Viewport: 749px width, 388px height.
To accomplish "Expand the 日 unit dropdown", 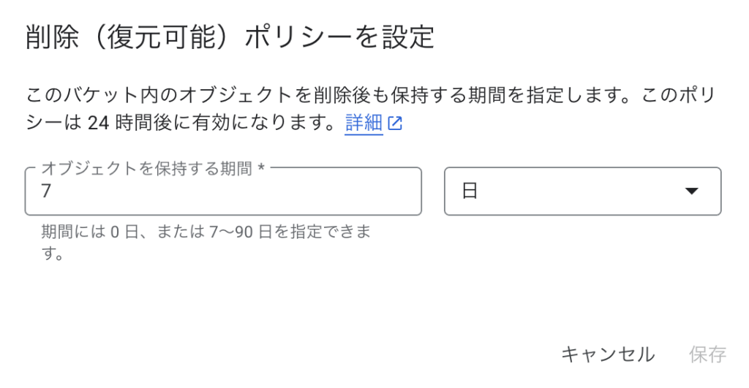I will click(x=582, y=191).
